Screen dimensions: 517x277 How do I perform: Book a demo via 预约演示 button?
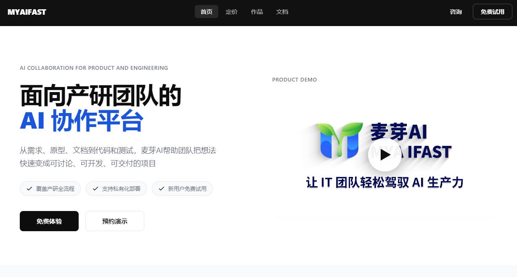pos(115,221)
